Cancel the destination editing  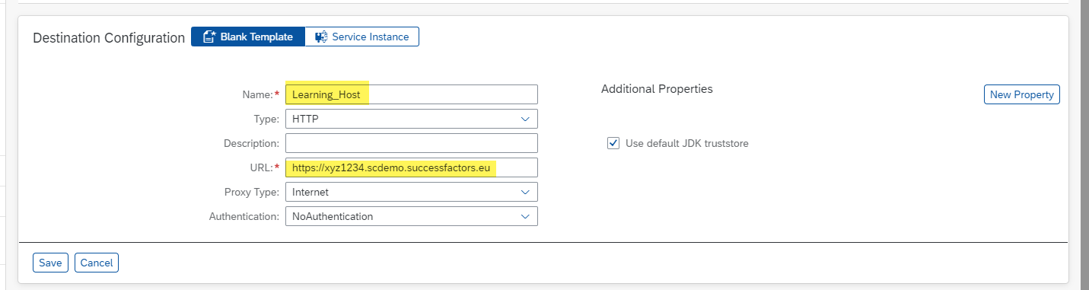97,263
